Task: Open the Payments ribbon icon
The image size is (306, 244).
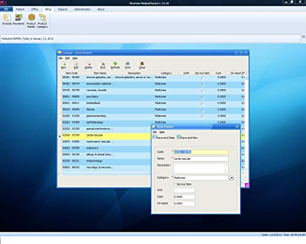Action: [x=18, y=20]
